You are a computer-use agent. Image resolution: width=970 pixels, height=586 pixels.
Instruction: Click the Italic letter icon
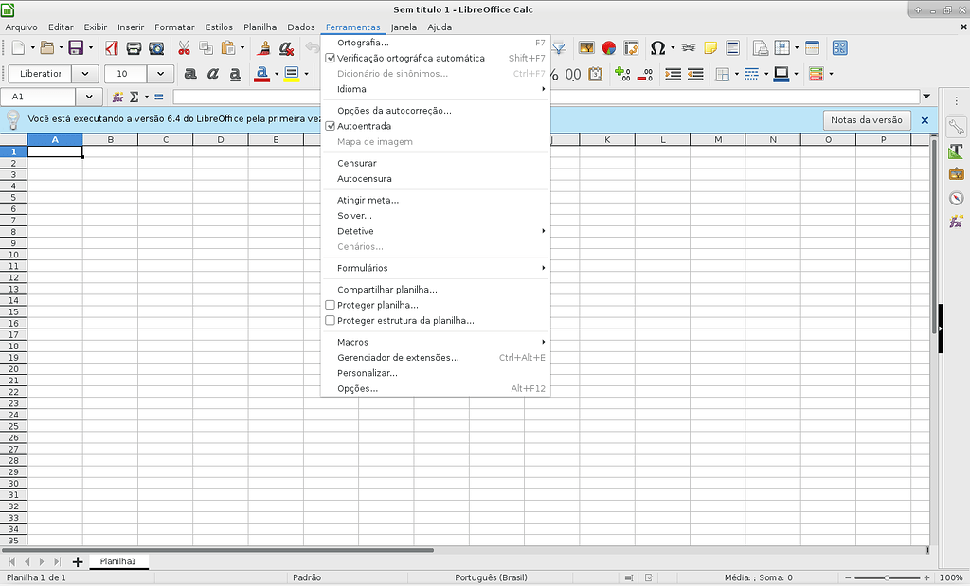point(213,74)
